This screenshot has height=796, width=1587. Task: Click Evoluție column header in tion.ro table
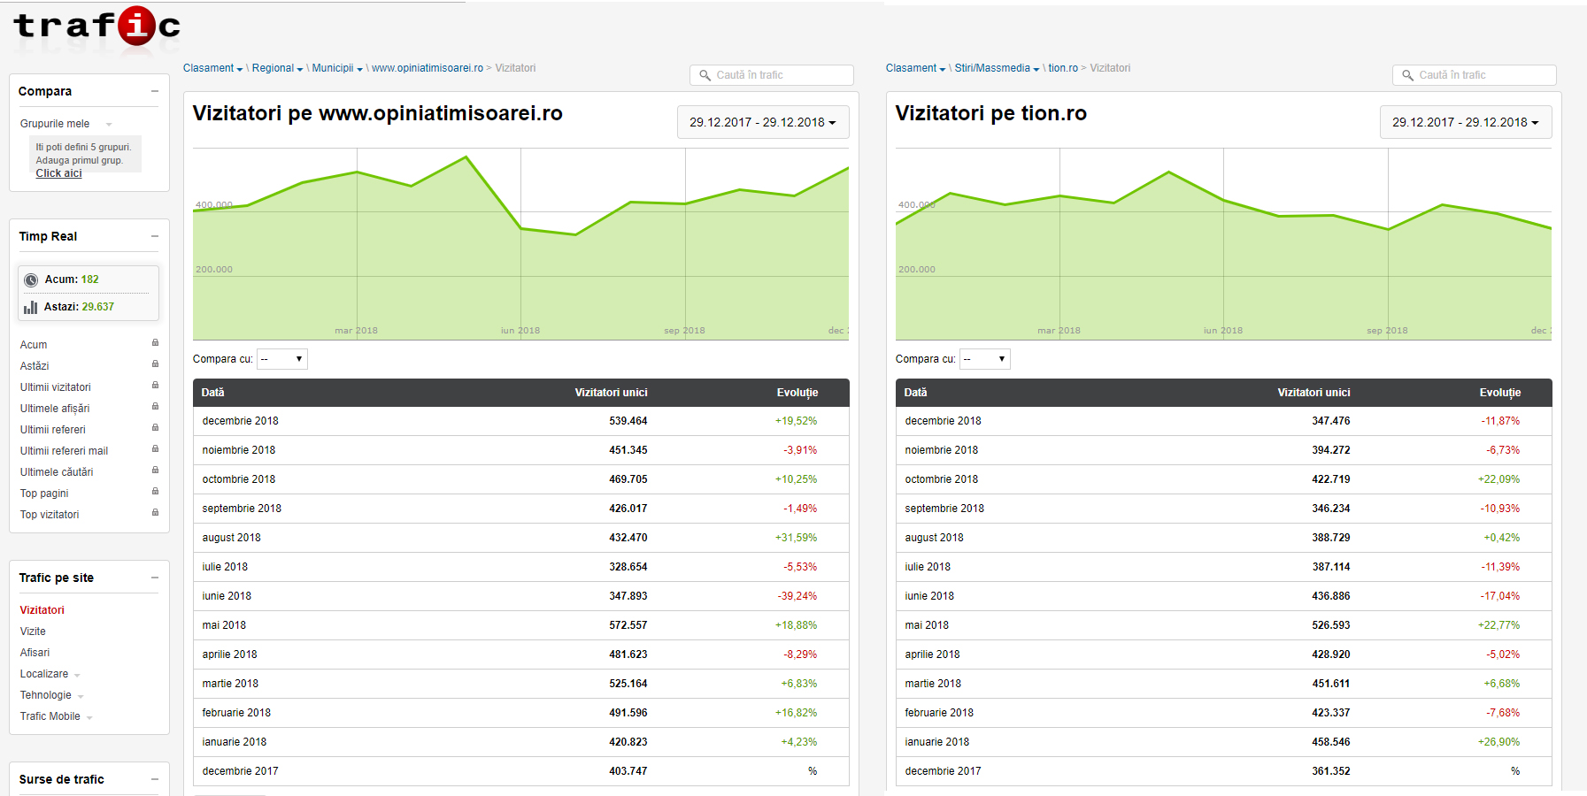pos(1499,393)
